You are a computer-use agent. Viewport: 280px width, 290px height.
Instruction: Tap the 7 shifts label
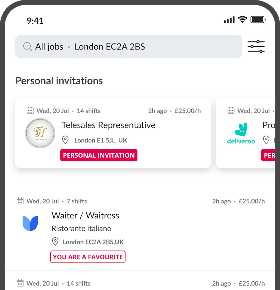77,201
